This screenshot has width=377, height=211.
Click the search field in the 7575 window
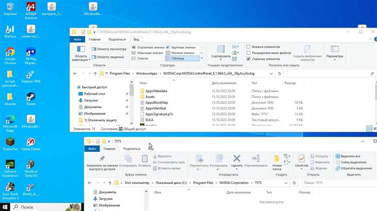(339, 183)
